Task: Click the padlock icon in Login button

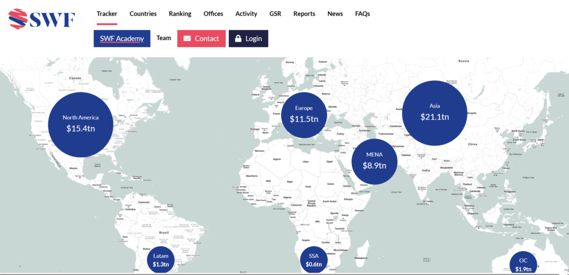Action: (238, 39)
